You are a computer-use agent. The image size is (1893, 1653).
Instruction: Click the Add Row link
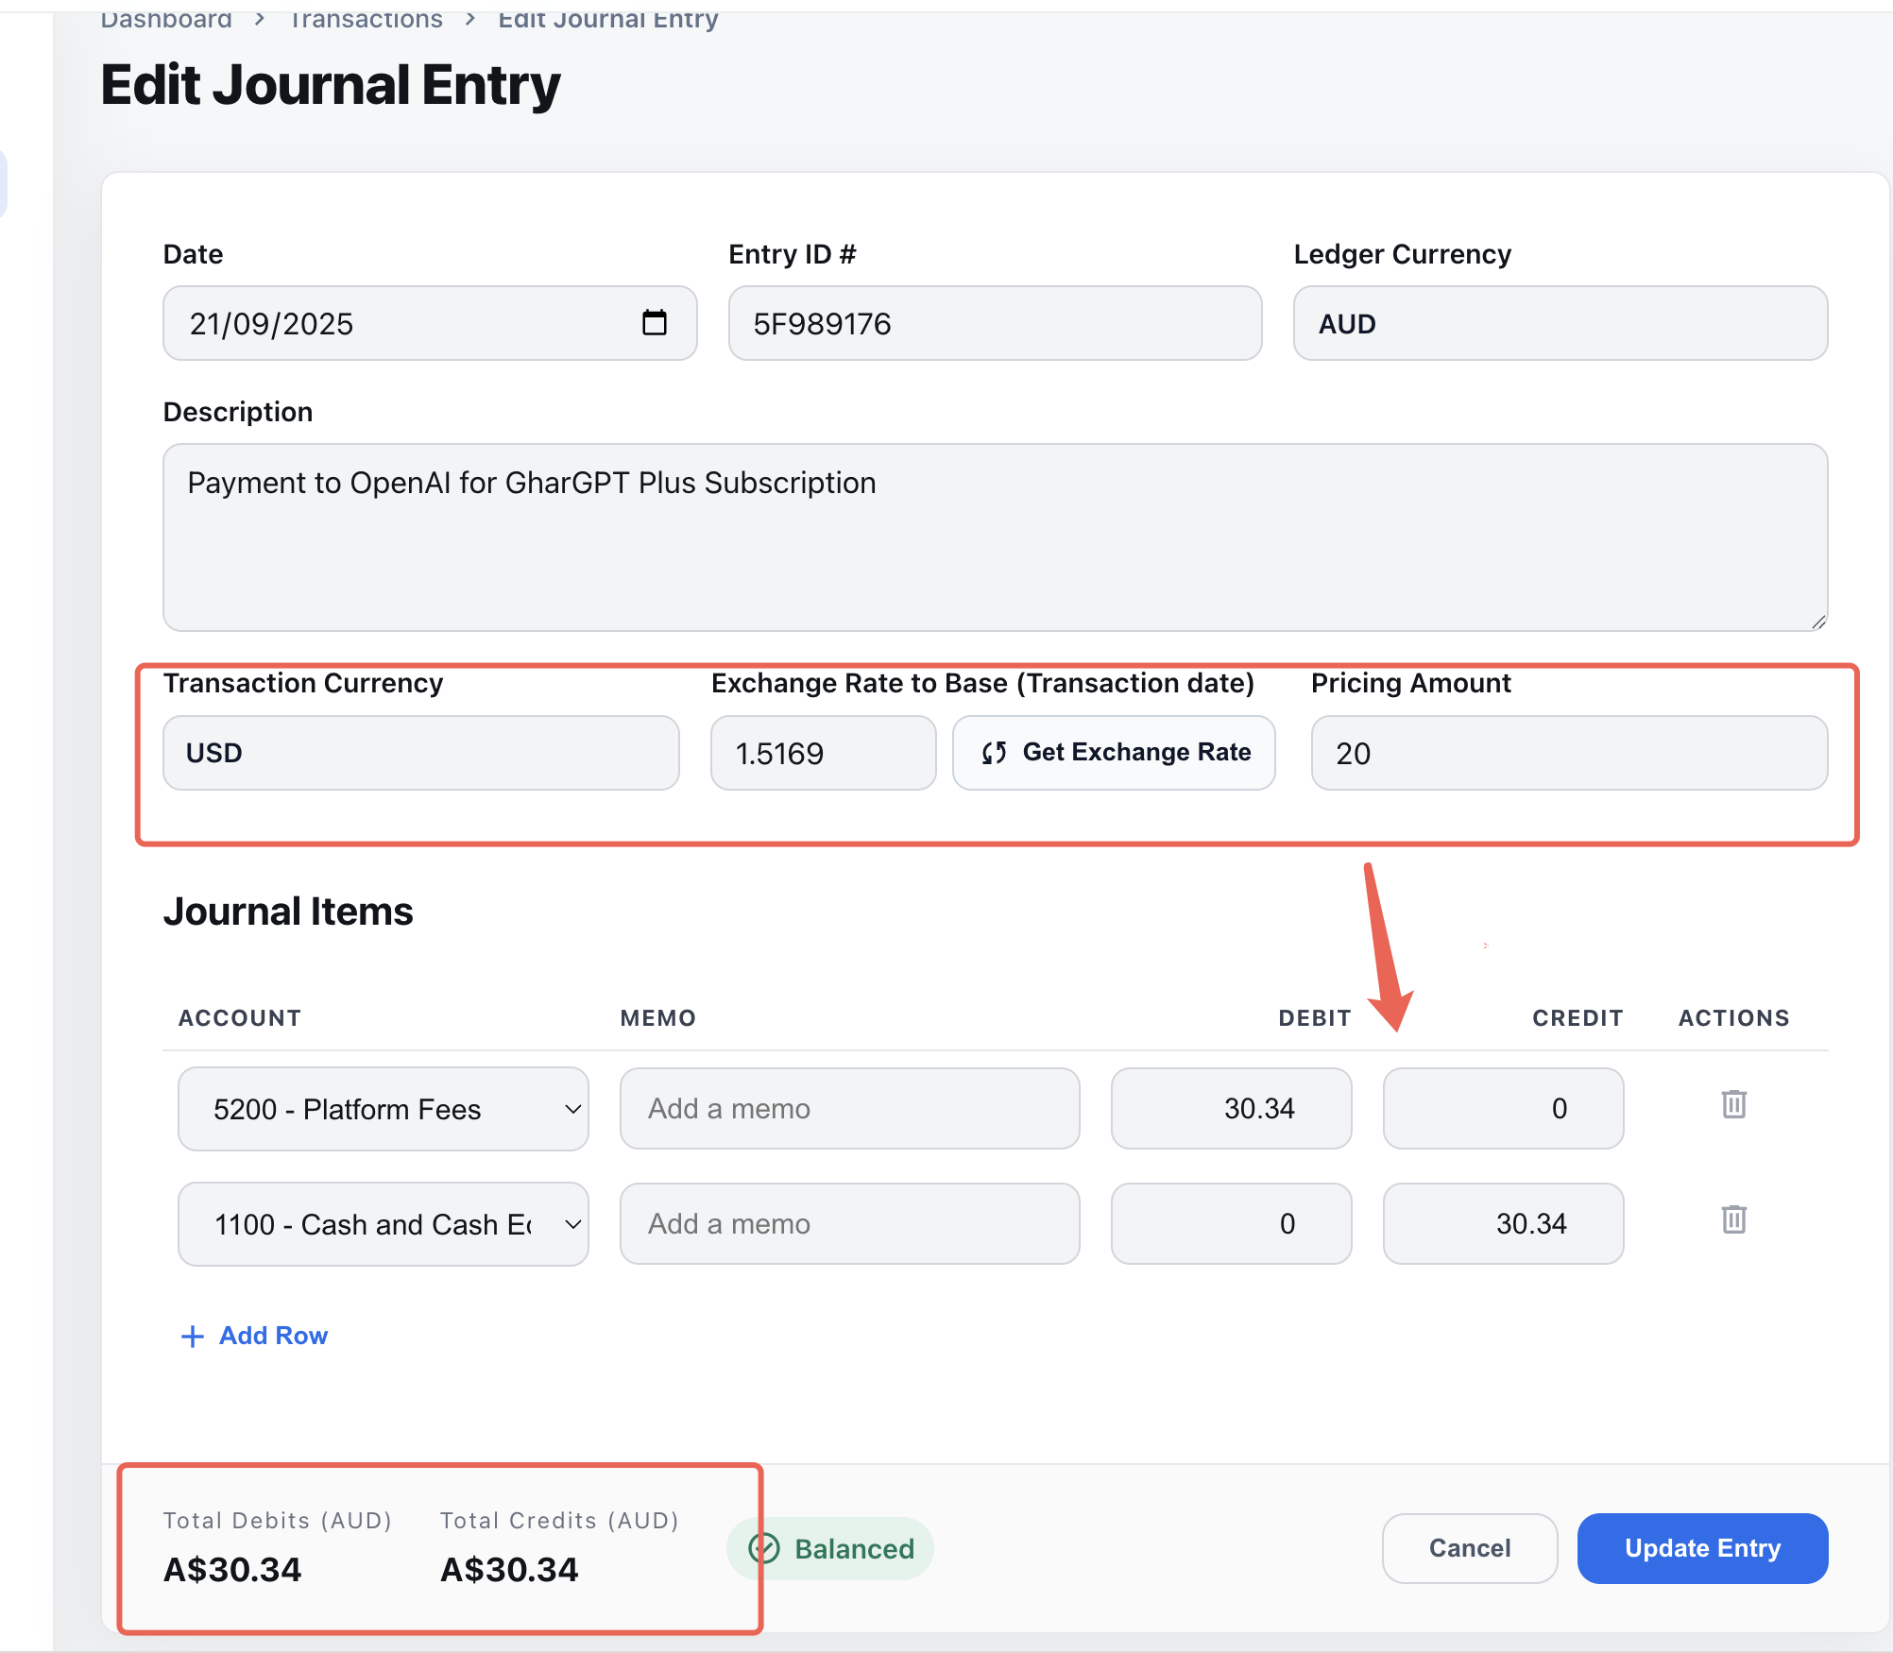[273, 1336]
